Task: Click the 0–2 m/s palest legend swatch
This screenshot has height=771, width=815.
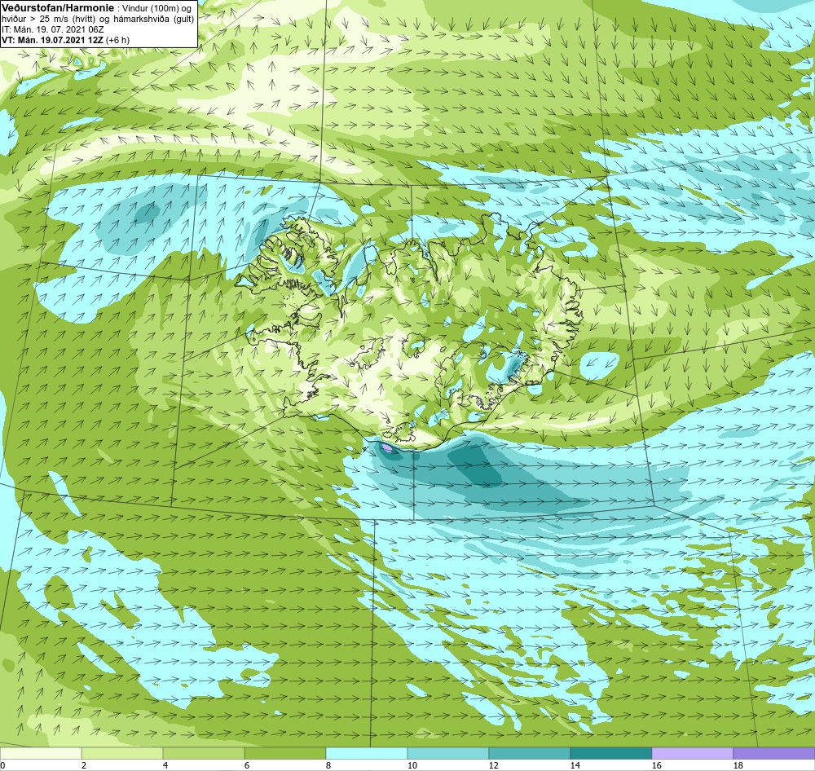Action: [x=41, y=753]
